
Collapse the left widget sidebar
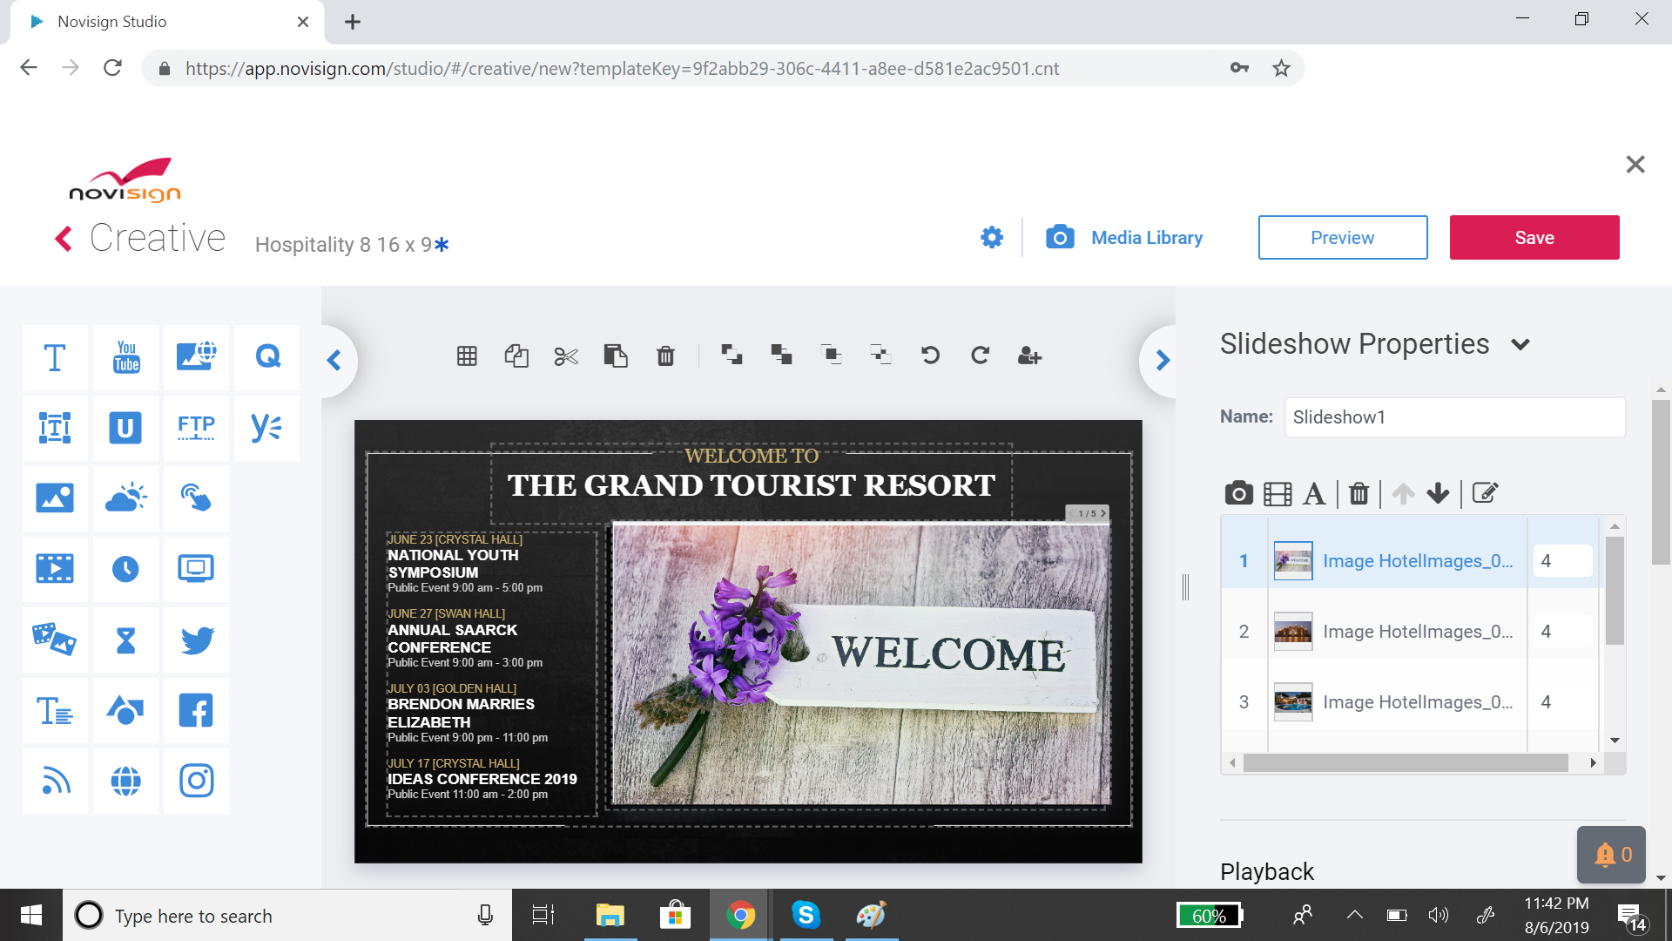(334, 360)
